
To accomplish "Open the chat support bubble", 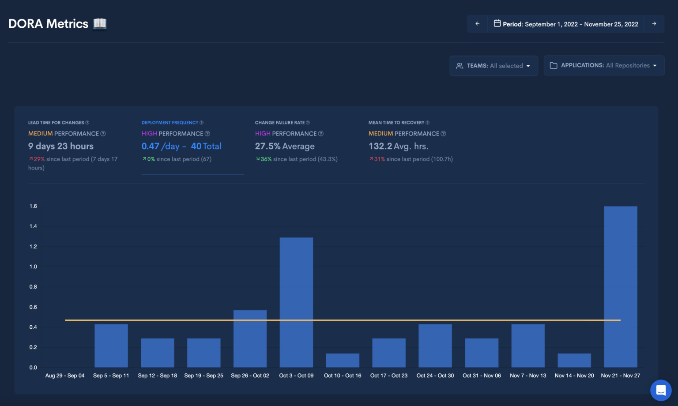I will [x=661, y=390].
